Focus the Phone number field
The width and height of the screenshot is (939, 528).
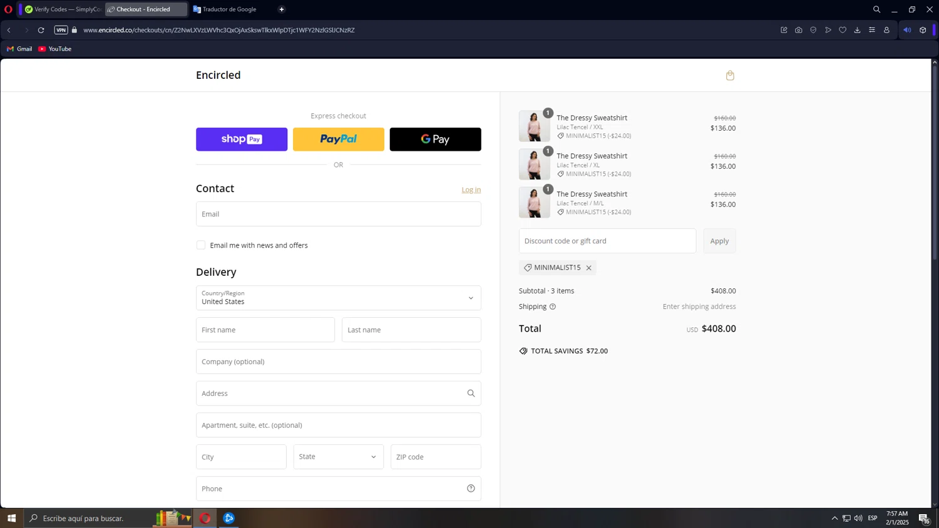[339, 489]
